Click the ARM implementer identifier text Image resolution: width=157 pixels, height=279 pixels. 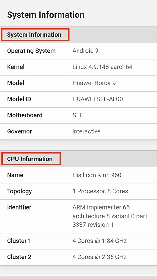[110, 216]
